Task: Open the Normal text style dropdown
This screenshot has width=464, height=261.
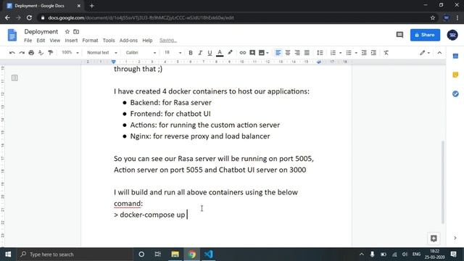Action: tap(101, 53)
